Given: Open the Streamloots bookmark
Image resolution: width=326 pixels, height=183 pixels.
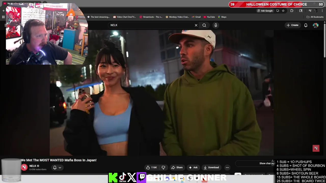Looking at the screenshot, I should (151, 17).
